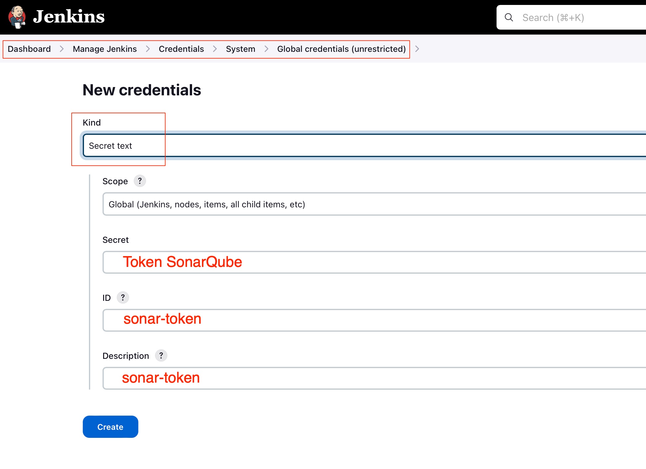The height and width of the screenshot is (469, 646).
Task: Click the Jenkins title text
Action: click(69, 17)
